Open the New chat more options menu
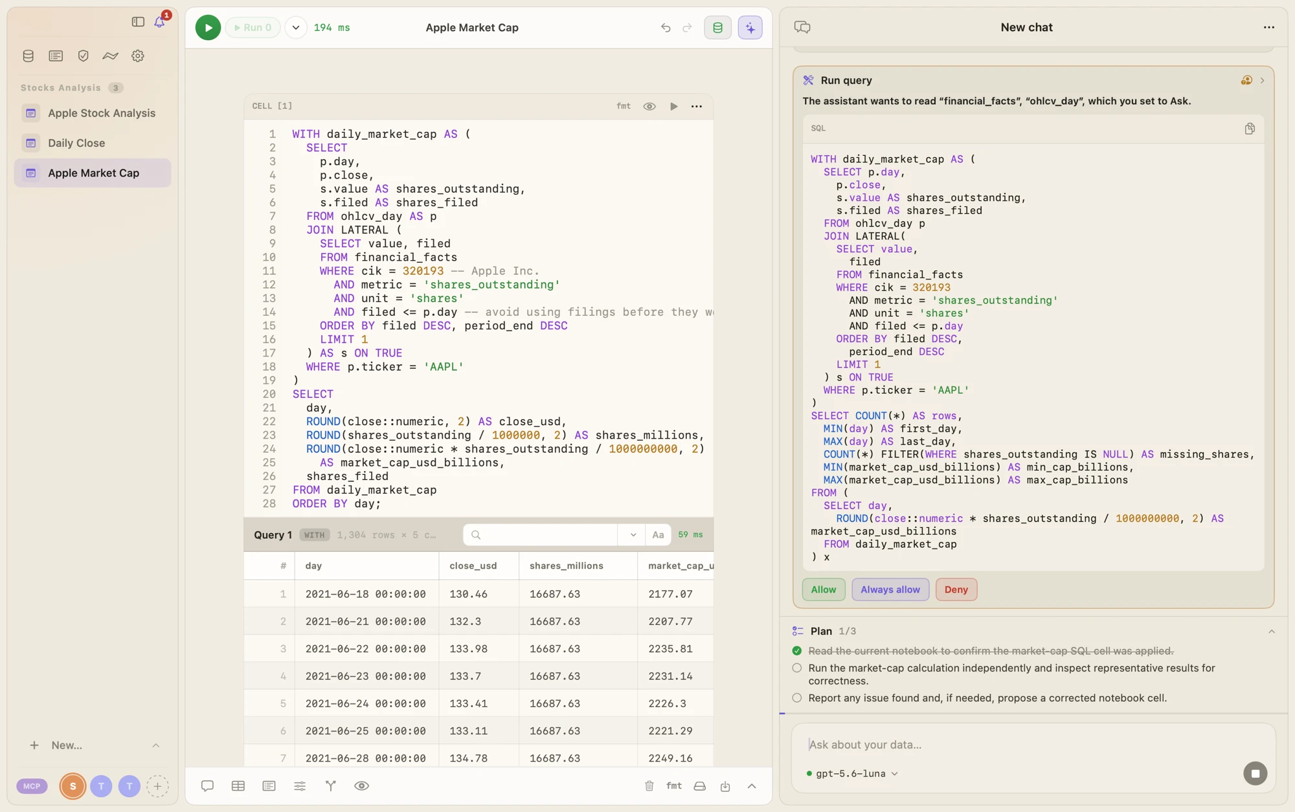The image size is (1295, 812). point(1268,27)
